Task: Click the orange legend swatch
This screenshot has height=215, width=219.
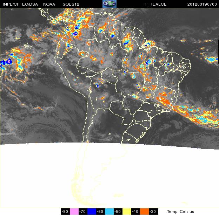Action: 144,211
